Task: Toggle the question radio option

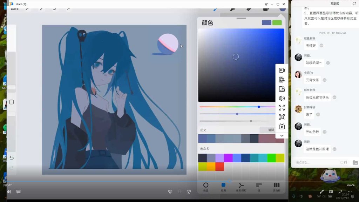Action: click(x=341, y=162)
